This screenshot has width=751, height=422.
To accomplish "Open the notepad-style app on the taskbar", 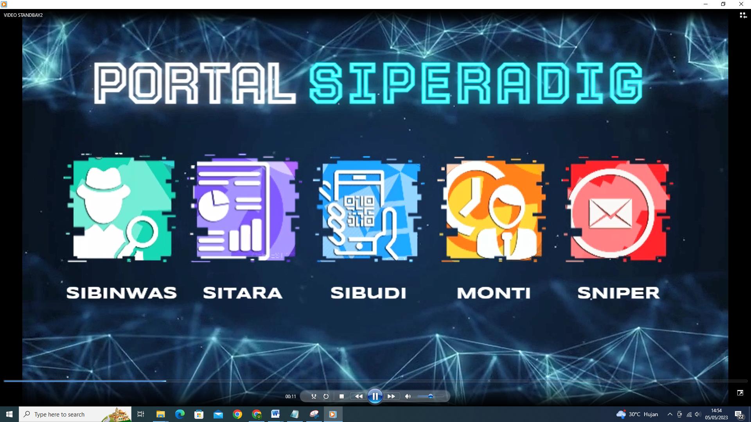I will pos(295,414).
